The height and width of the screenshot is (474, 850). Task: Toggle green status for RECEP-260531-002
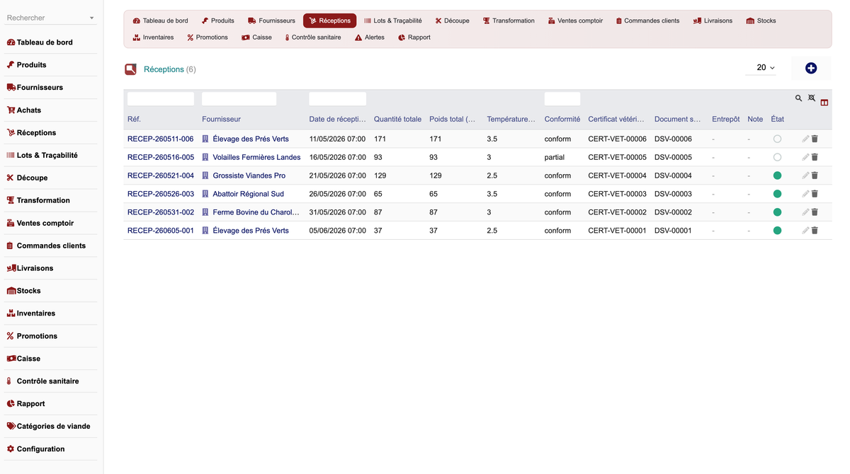point(777,212)
